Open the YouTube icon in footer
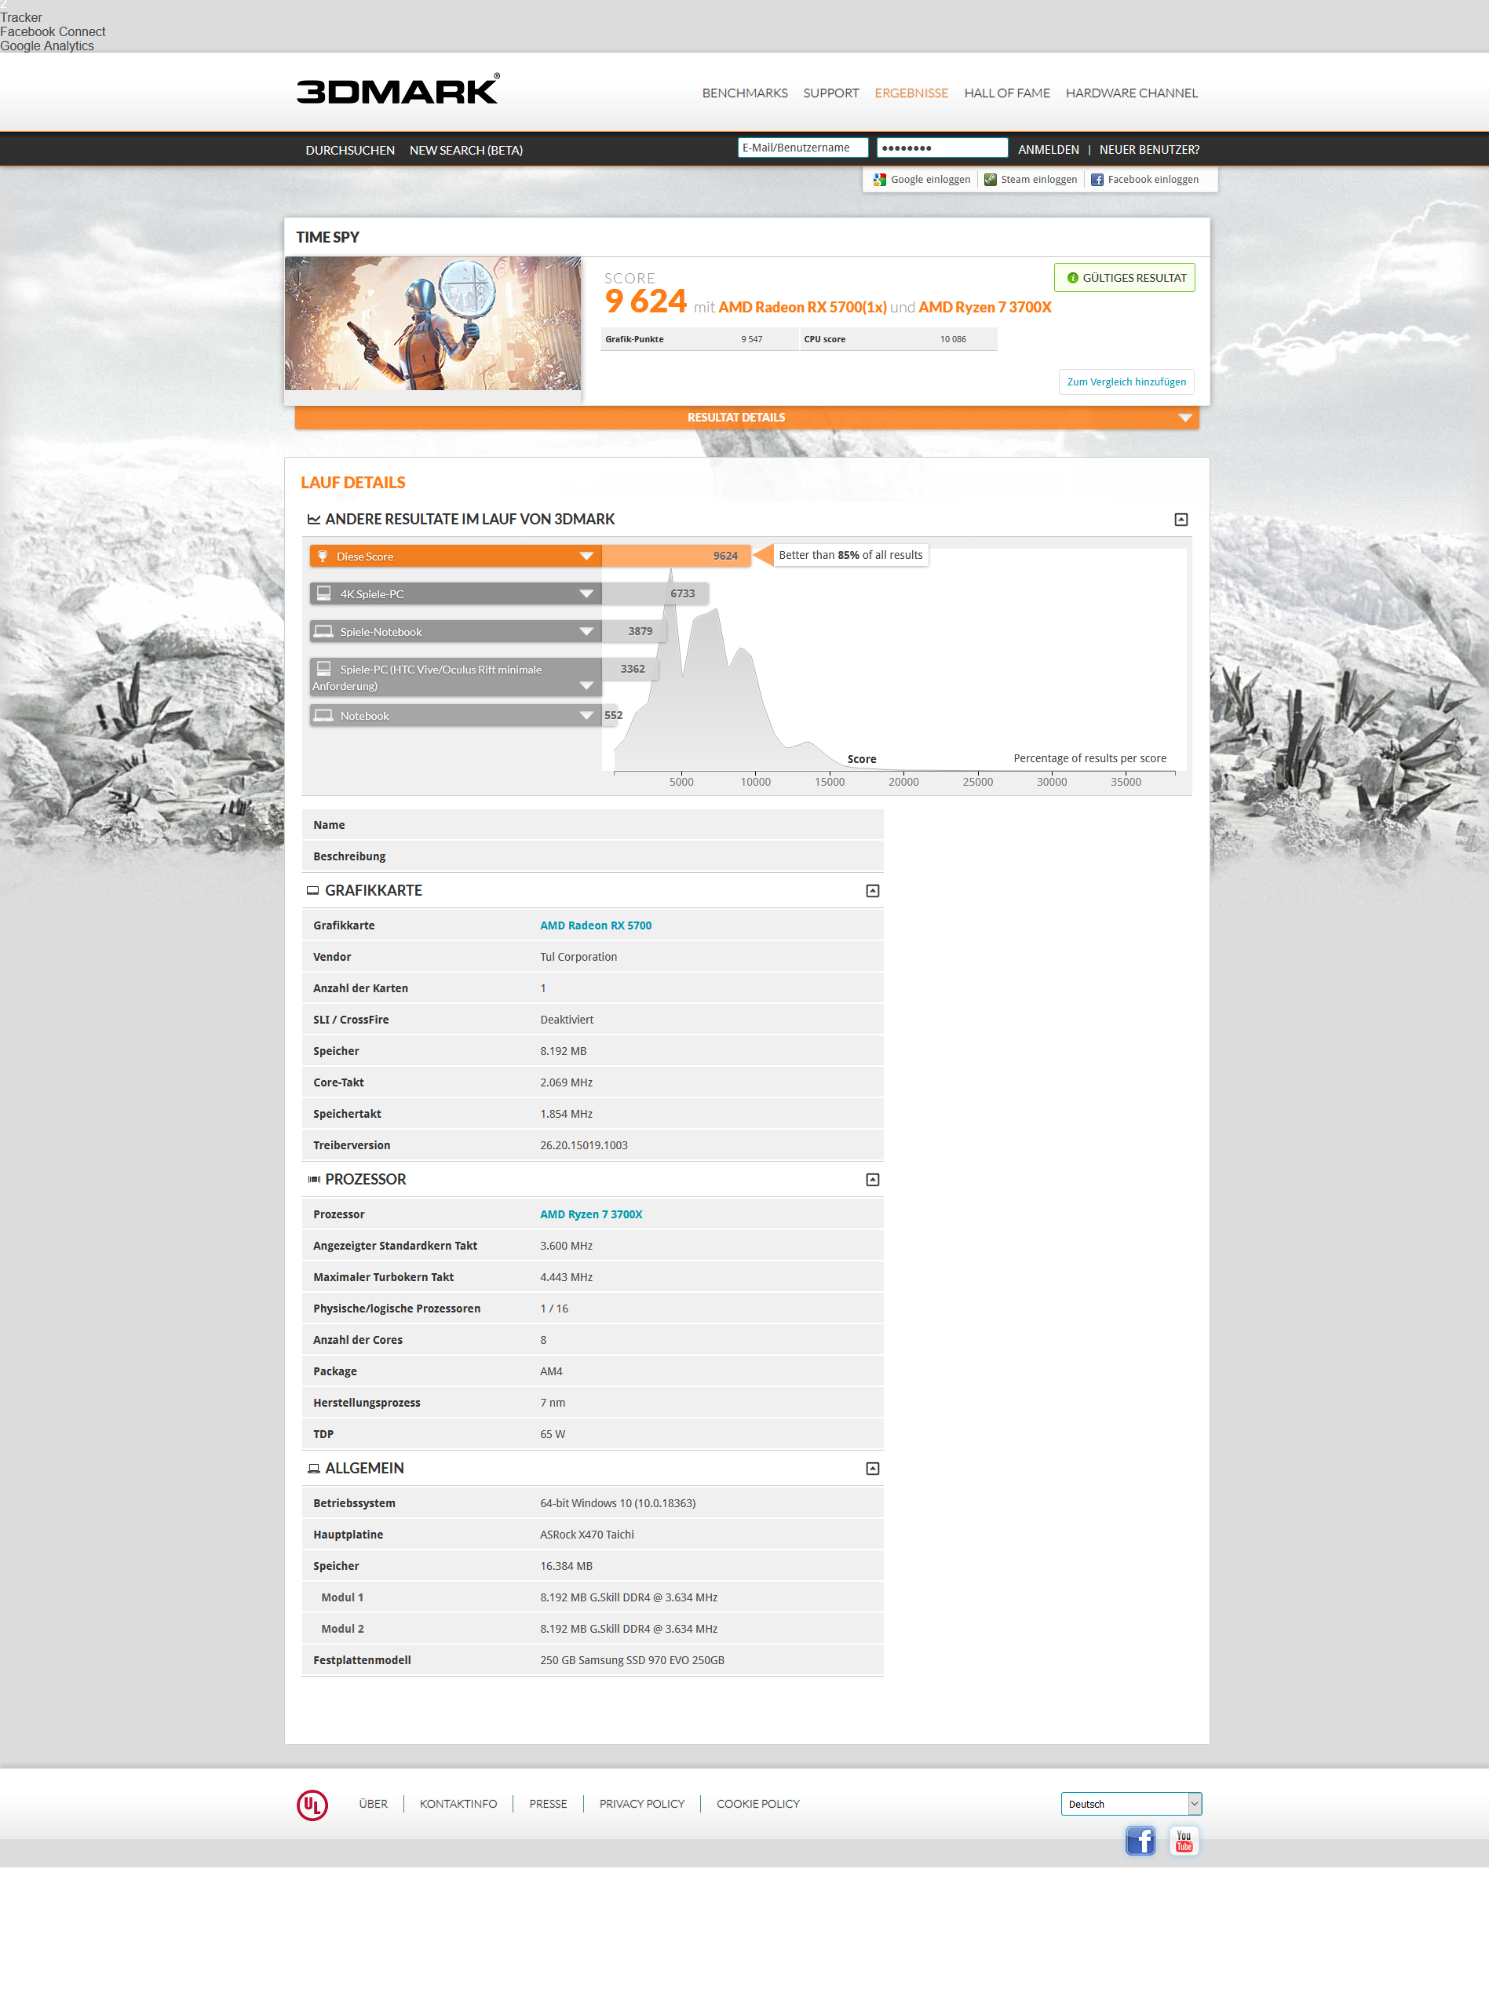This screenshot has height=2015, width=1489. click(1184, 1840)
